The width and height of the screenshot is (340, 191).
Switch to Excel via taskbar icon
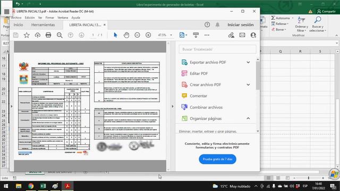(x=43, y=186)
